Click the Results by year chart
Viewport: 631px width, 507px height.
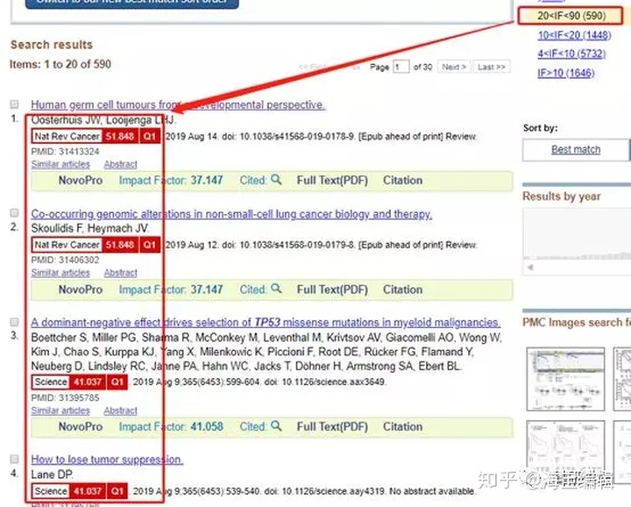pos(577,234)
